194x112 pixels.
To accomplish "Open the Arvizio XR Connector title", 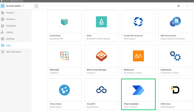I will click(x=133, y=36).
